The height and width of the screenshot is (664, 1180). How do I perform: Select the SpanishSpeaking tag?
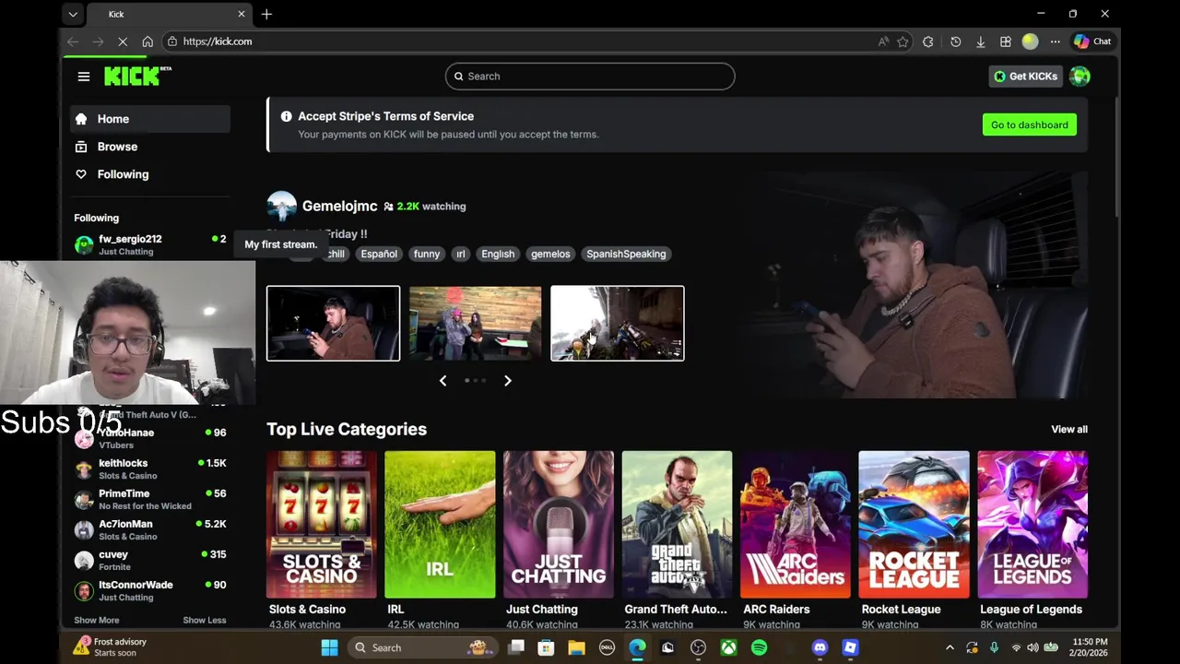coord(626,254)
